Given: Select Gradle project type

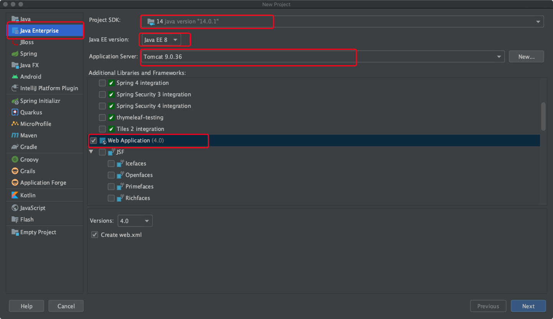Looking at the screenshot, I should (45, 147).
